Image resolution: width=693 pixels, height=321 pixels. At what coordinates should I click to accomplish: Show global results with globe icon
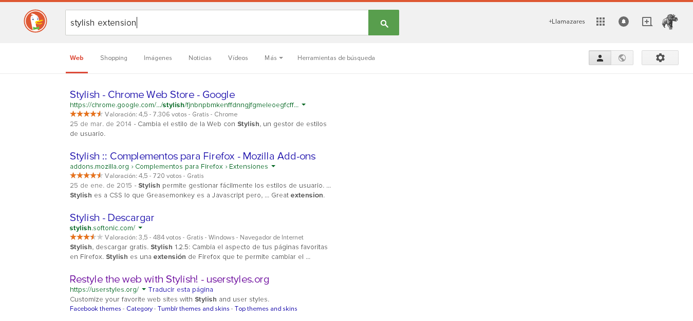(622, 58)
